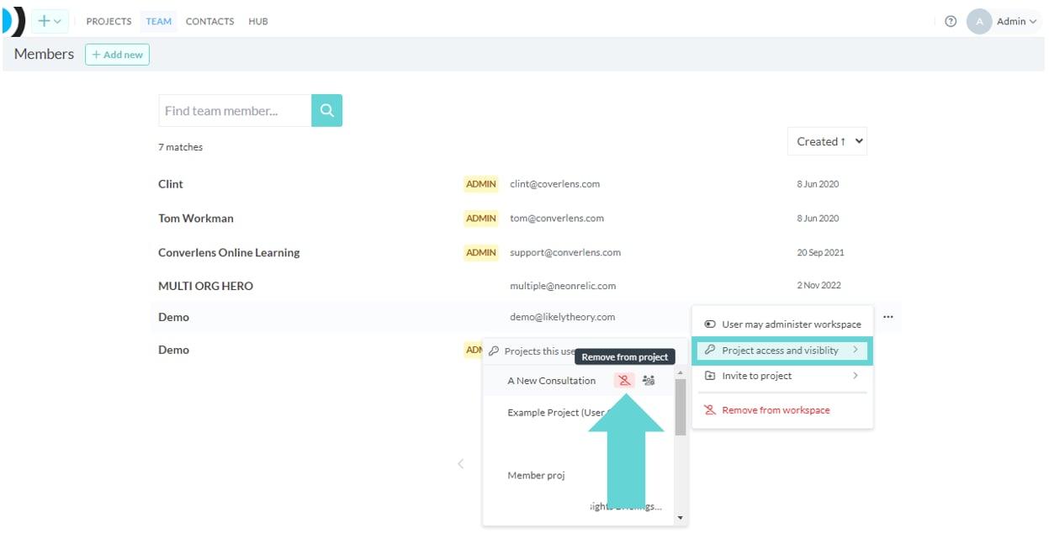Switch to the HUB tab
This screenshot has height=533, width=1049.
click(x=258, y=21)
